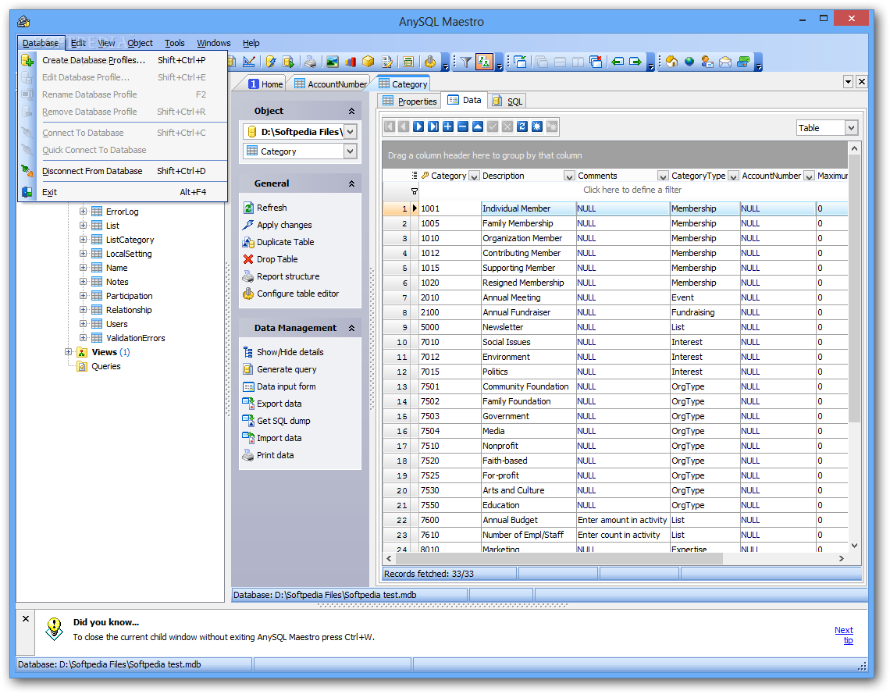Switch to the AccountNumber tab

click(330, 84)
